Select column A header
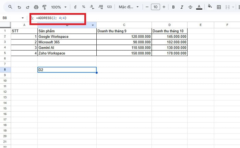This screenshot has width=240, height=148. [24, 25]
